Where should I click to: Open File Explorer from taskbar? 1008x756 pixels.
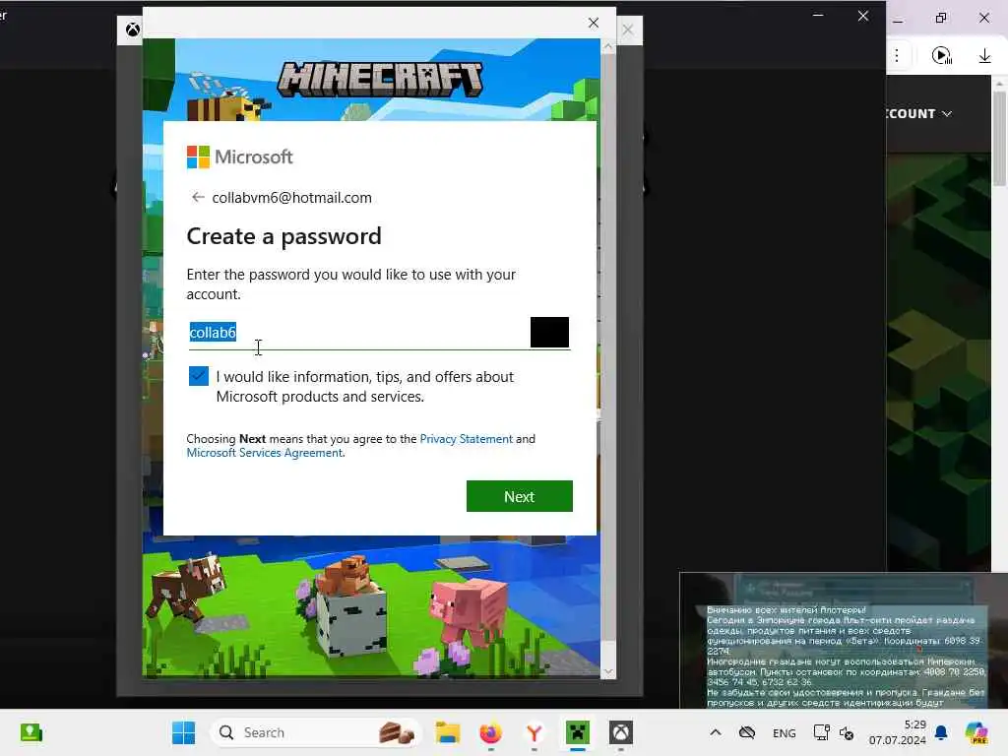pyautogui.click(x=448, y=732)
